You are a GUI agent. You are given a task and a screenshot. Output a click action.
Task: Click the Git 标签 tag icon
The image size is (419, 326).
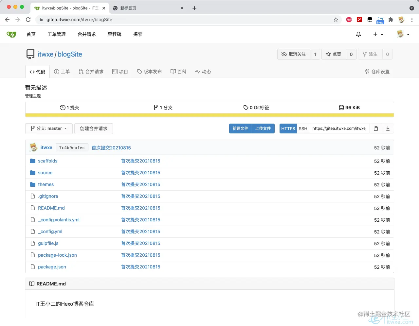tap(246, 107)
